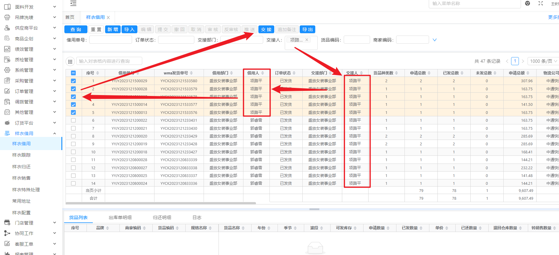Remove the 项路 tag from 交接人 filter
Image resolution: width=559 pixels, height=255 pixels.
click(x=307, y=40)
